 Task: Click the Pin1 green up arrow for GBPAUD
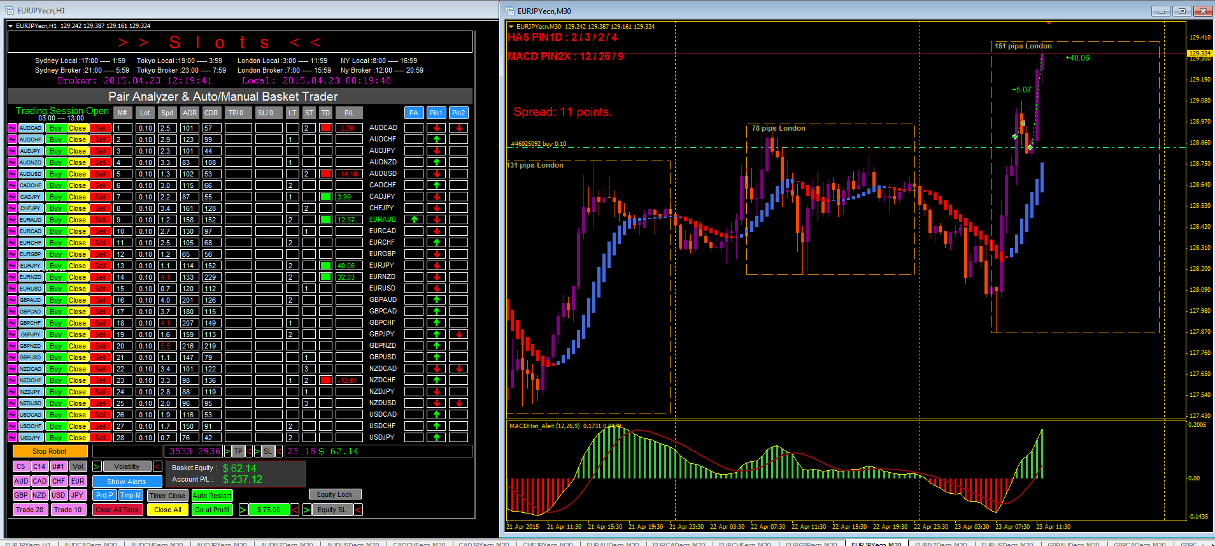pos(436,300)
